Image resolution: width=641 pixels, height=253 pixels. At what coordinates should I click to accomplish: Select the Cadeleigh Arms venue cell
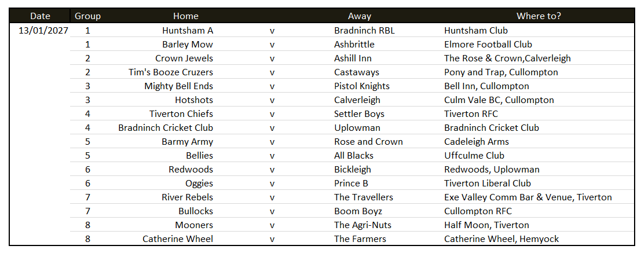[477, 141]
